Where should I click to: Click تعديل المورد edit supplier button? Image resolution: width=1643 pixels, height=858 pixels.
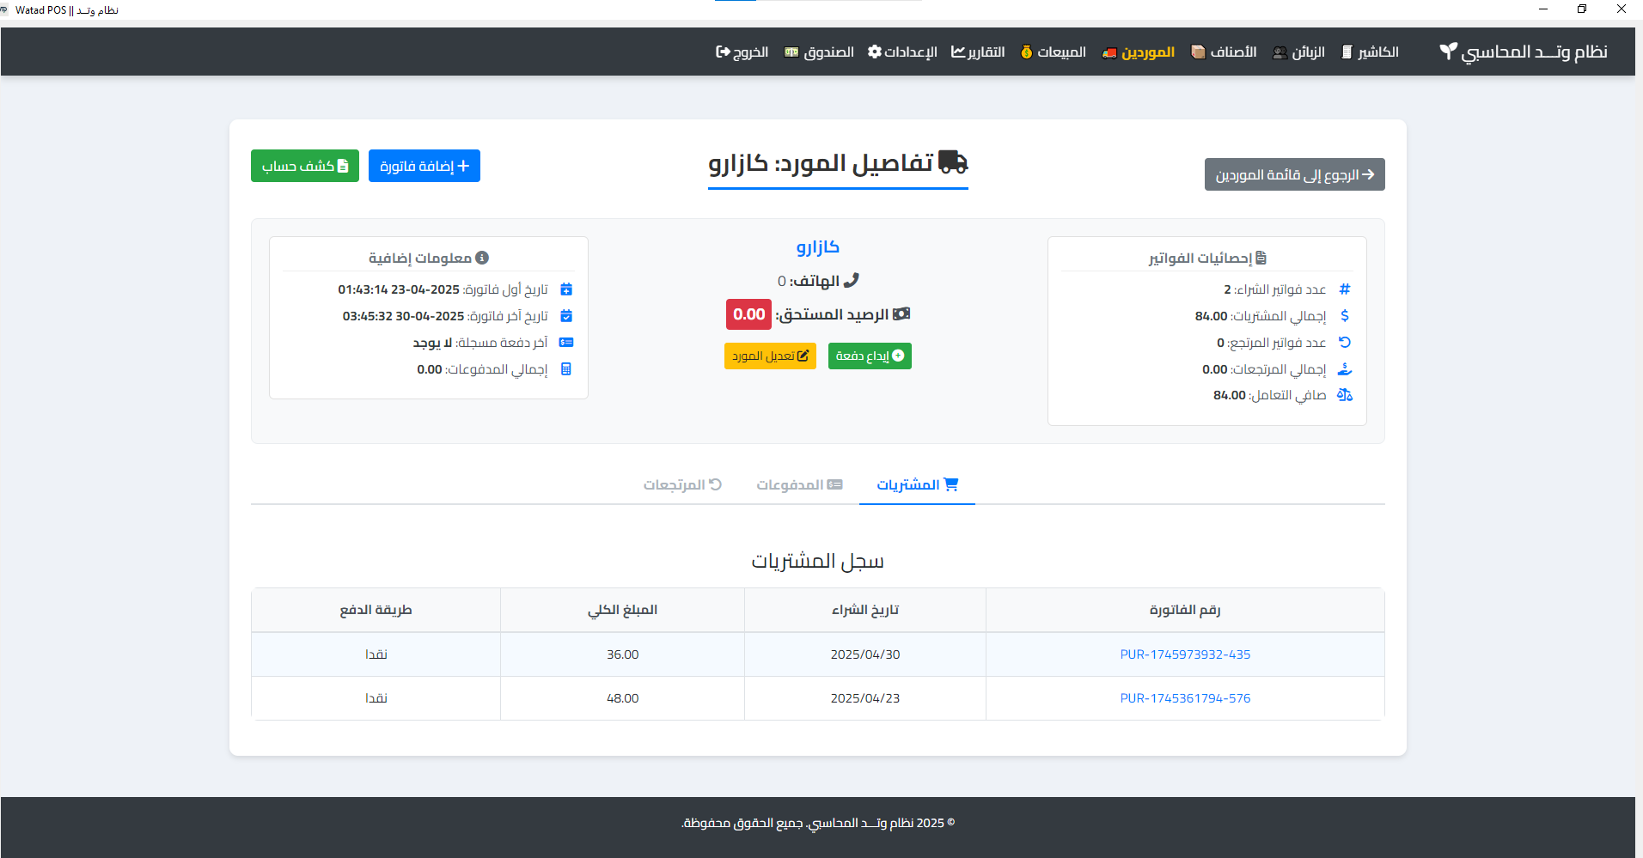(770, 356)
